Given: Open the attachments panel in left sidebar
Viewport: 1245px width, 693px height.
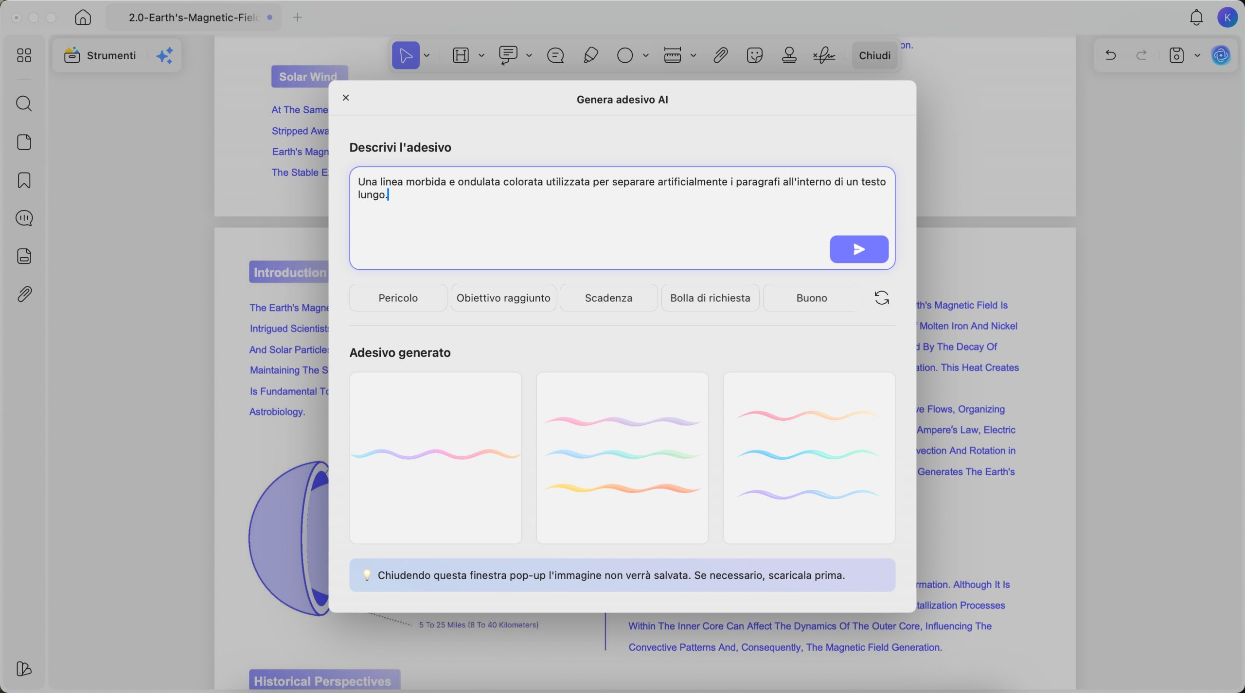Looking at the screenshot, I should point(24,294).
